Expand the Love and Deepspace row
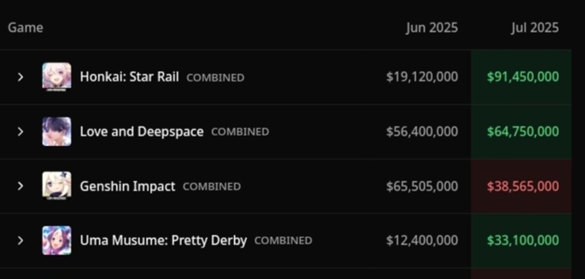The image size is (585, 279). point(21,131)
